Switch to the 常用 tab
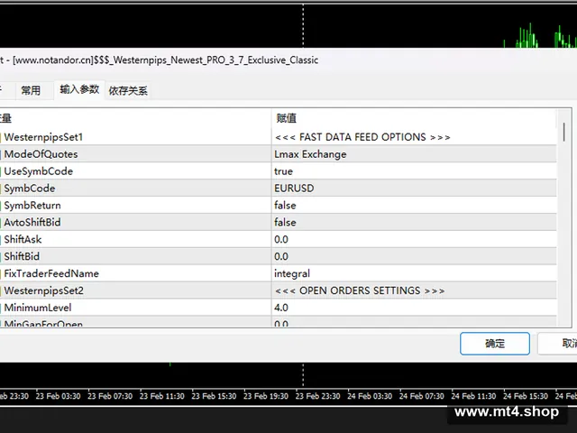The height and width of the screenshot is (433, 577). [31, 90]
